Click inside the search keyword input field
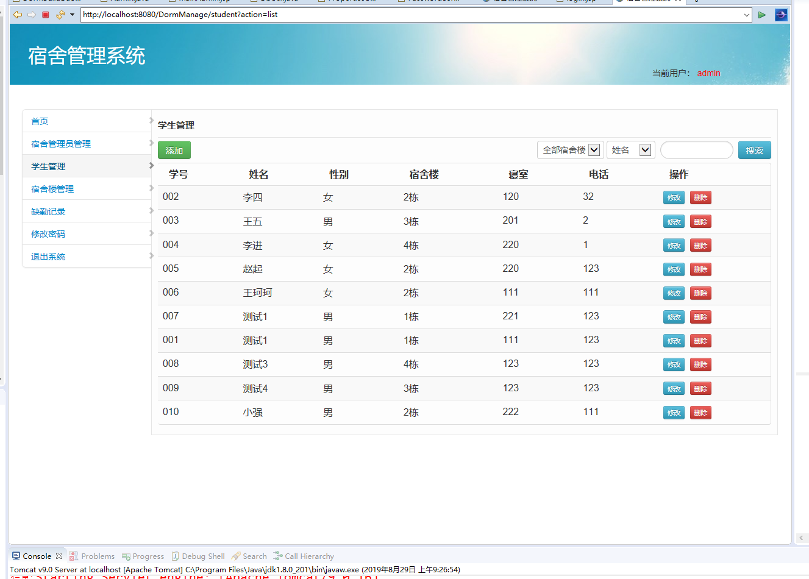The image size is (809, 579). click(x=696, y=149)
